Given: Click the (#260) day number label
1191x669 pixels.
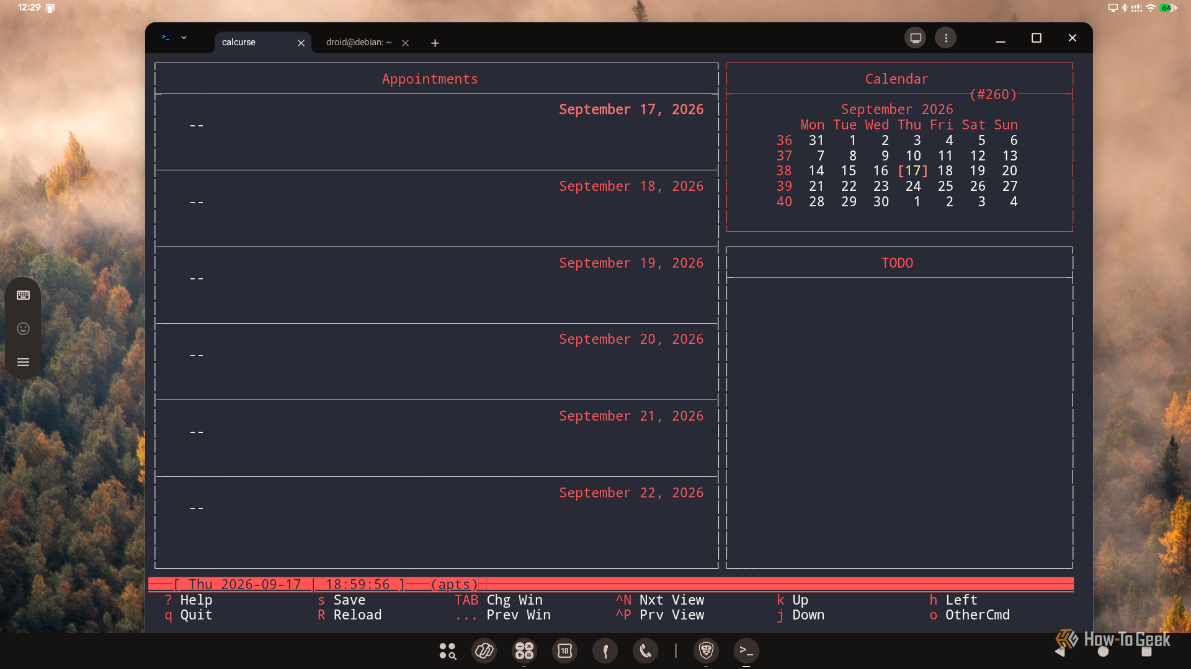Looking at the screenshot, I should 993,94.
